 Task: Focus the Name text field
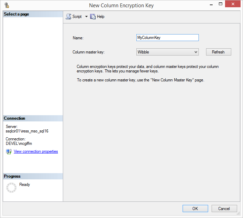tap(167, 38)
